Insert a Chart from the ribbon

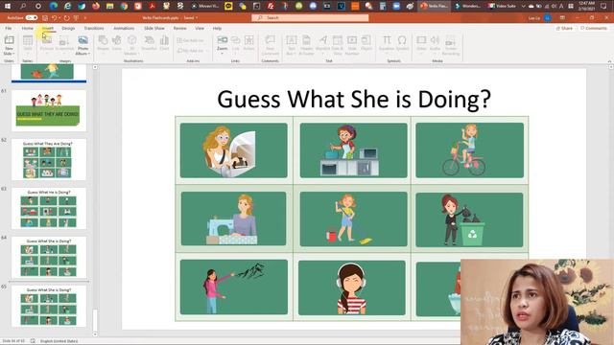tap(164, 43)
